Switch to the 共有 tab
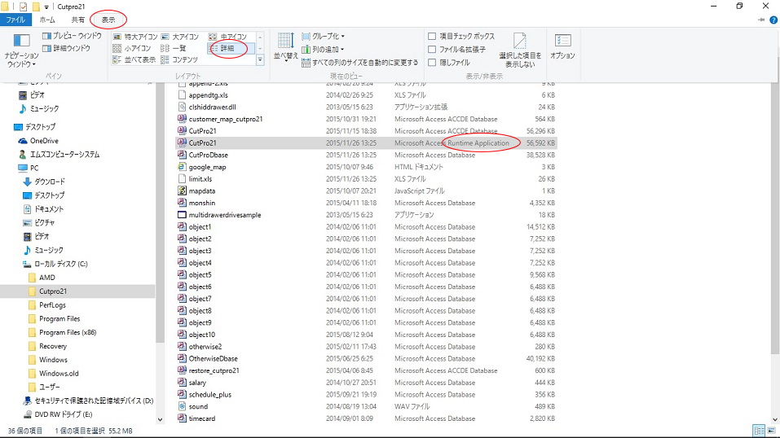Viewport: 780px width, 438px height. [x=77, y=20]
